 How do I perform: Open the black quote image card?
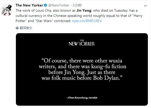(82, 70)
